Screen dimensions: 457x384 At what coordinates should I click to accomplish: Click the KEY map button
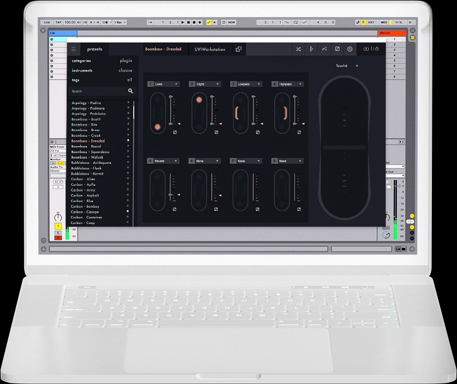[371, 22]
